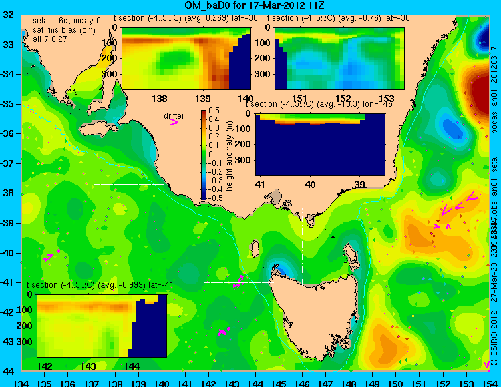
Task: Click the "drifter" legend label
Action: (174, 116)
